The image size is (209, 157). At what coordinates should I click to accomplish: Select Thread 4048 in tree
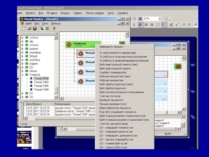(41, 78)
